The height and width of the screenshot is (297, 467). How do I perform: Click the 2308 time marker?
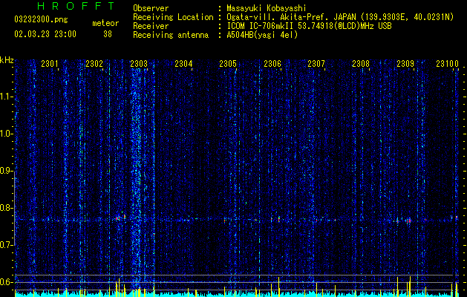[361, 63]
